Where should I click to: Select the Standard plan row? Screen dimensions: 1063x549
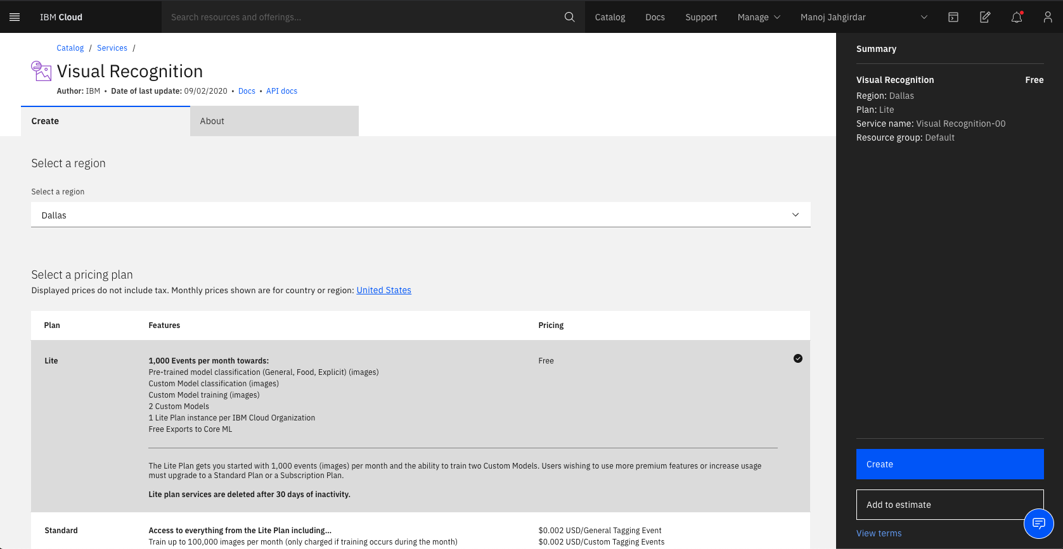click(x=420, y=531)
